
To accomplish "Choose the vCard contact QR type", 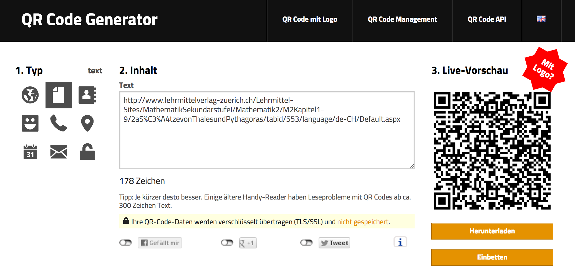I will 87,95.
